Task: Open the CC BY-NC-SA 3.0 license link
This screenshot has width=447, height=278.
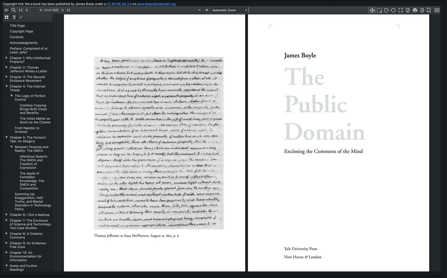Action: click(x=119, y=4)
